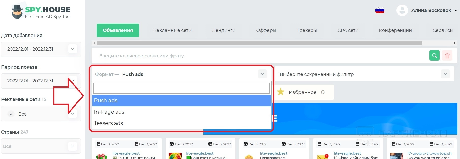Switch to the Офферы tab

[x=266, y=30]
